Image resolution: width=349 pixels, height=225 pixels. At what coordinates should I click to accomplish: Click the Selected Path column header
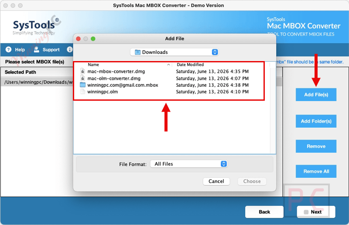[20, 72]
